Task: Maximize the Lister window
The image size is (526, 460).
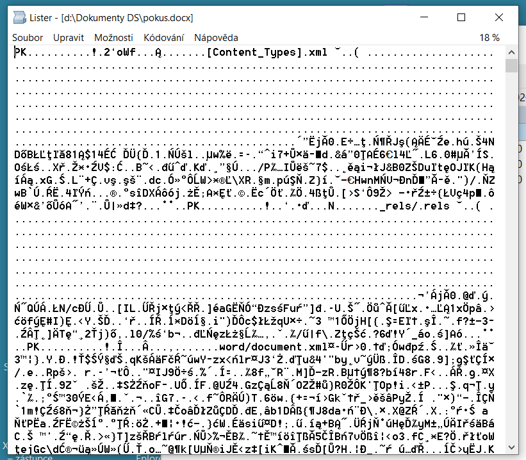Action: (x=461, y=17)
